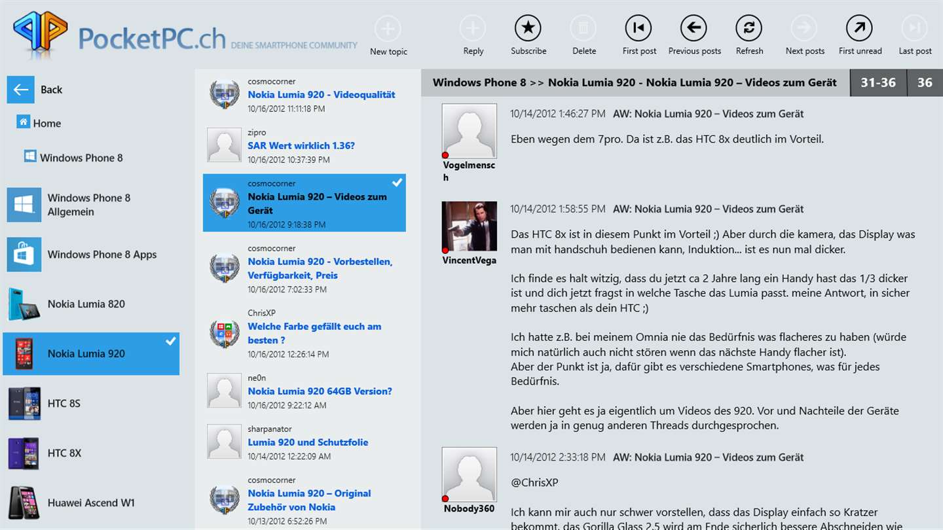
Task: Click Windows Phone 8 Allgemein tile icon
Action: pos(24,205)
